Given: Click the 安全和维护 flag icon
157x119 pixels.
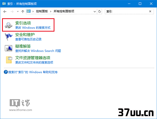Looking at the screenshot, I should tap(9, 37).
